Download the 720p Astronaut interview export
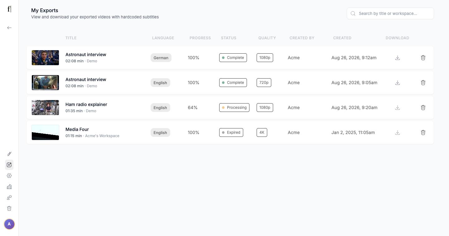 (398, 83)
